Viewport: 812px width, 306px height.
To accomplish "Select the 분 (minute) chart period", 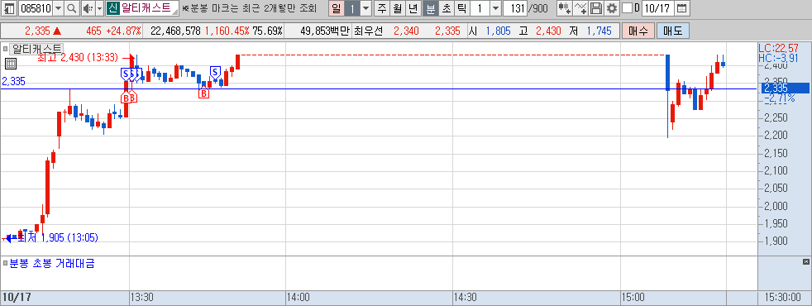I will [x=430, y=8].
